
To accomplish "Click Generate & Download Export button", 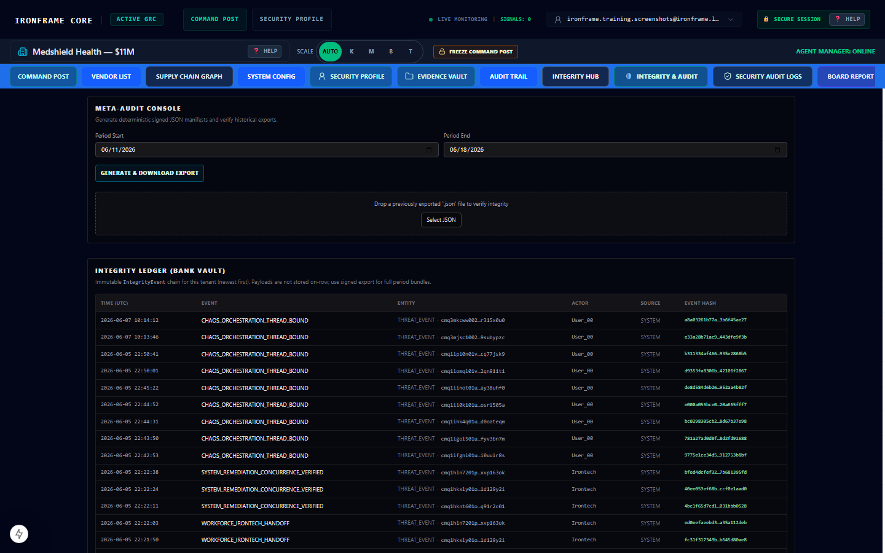I will [x=149, y=173].
